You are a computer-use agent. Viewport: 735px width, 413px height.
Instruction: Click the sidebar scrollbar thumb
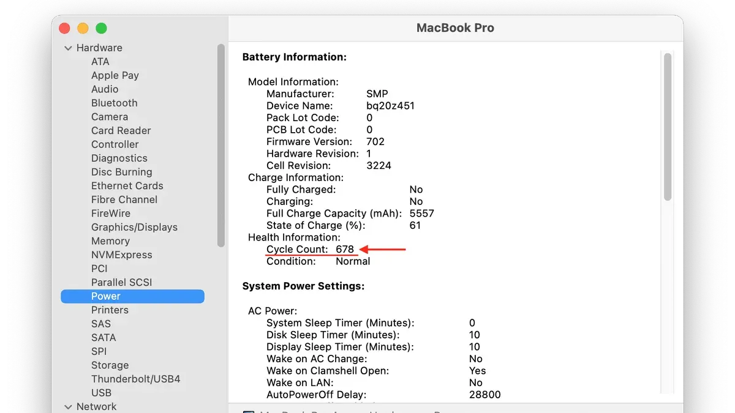tap(221, 145)
